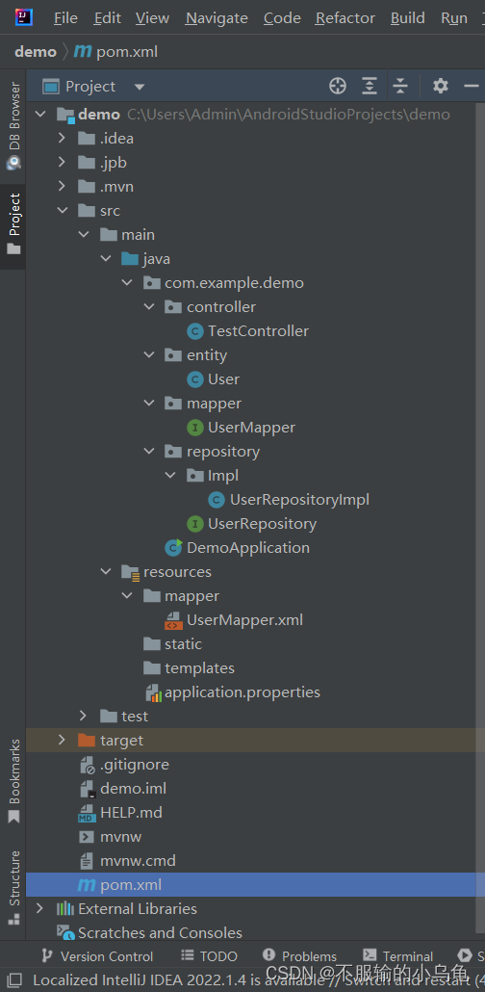Image resolution: width=485 pixels, height=992 pixels.
Task: Open the Navigate menu
Action: coord(217,17)
